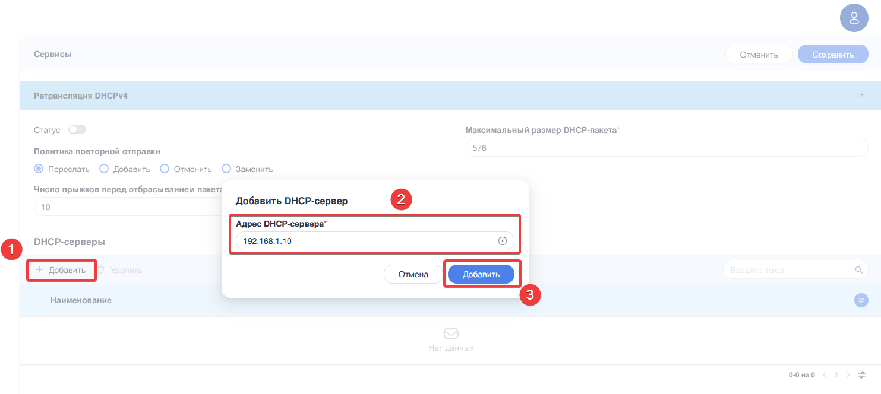Select the Добавить radio option
This screenshot has height=394, width=881.
pyautogui.click(x=104, y=169)
